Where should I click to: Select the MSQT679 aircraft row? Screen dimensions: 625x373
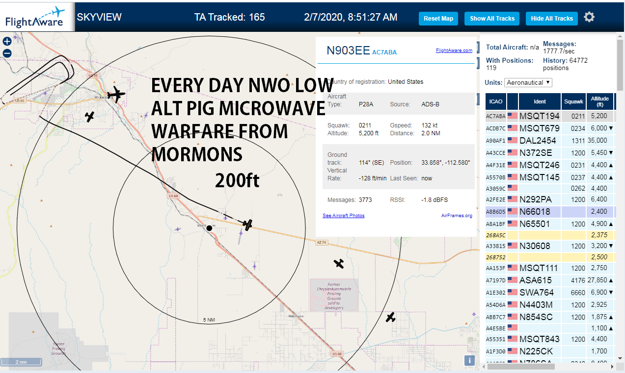[549, 128]
